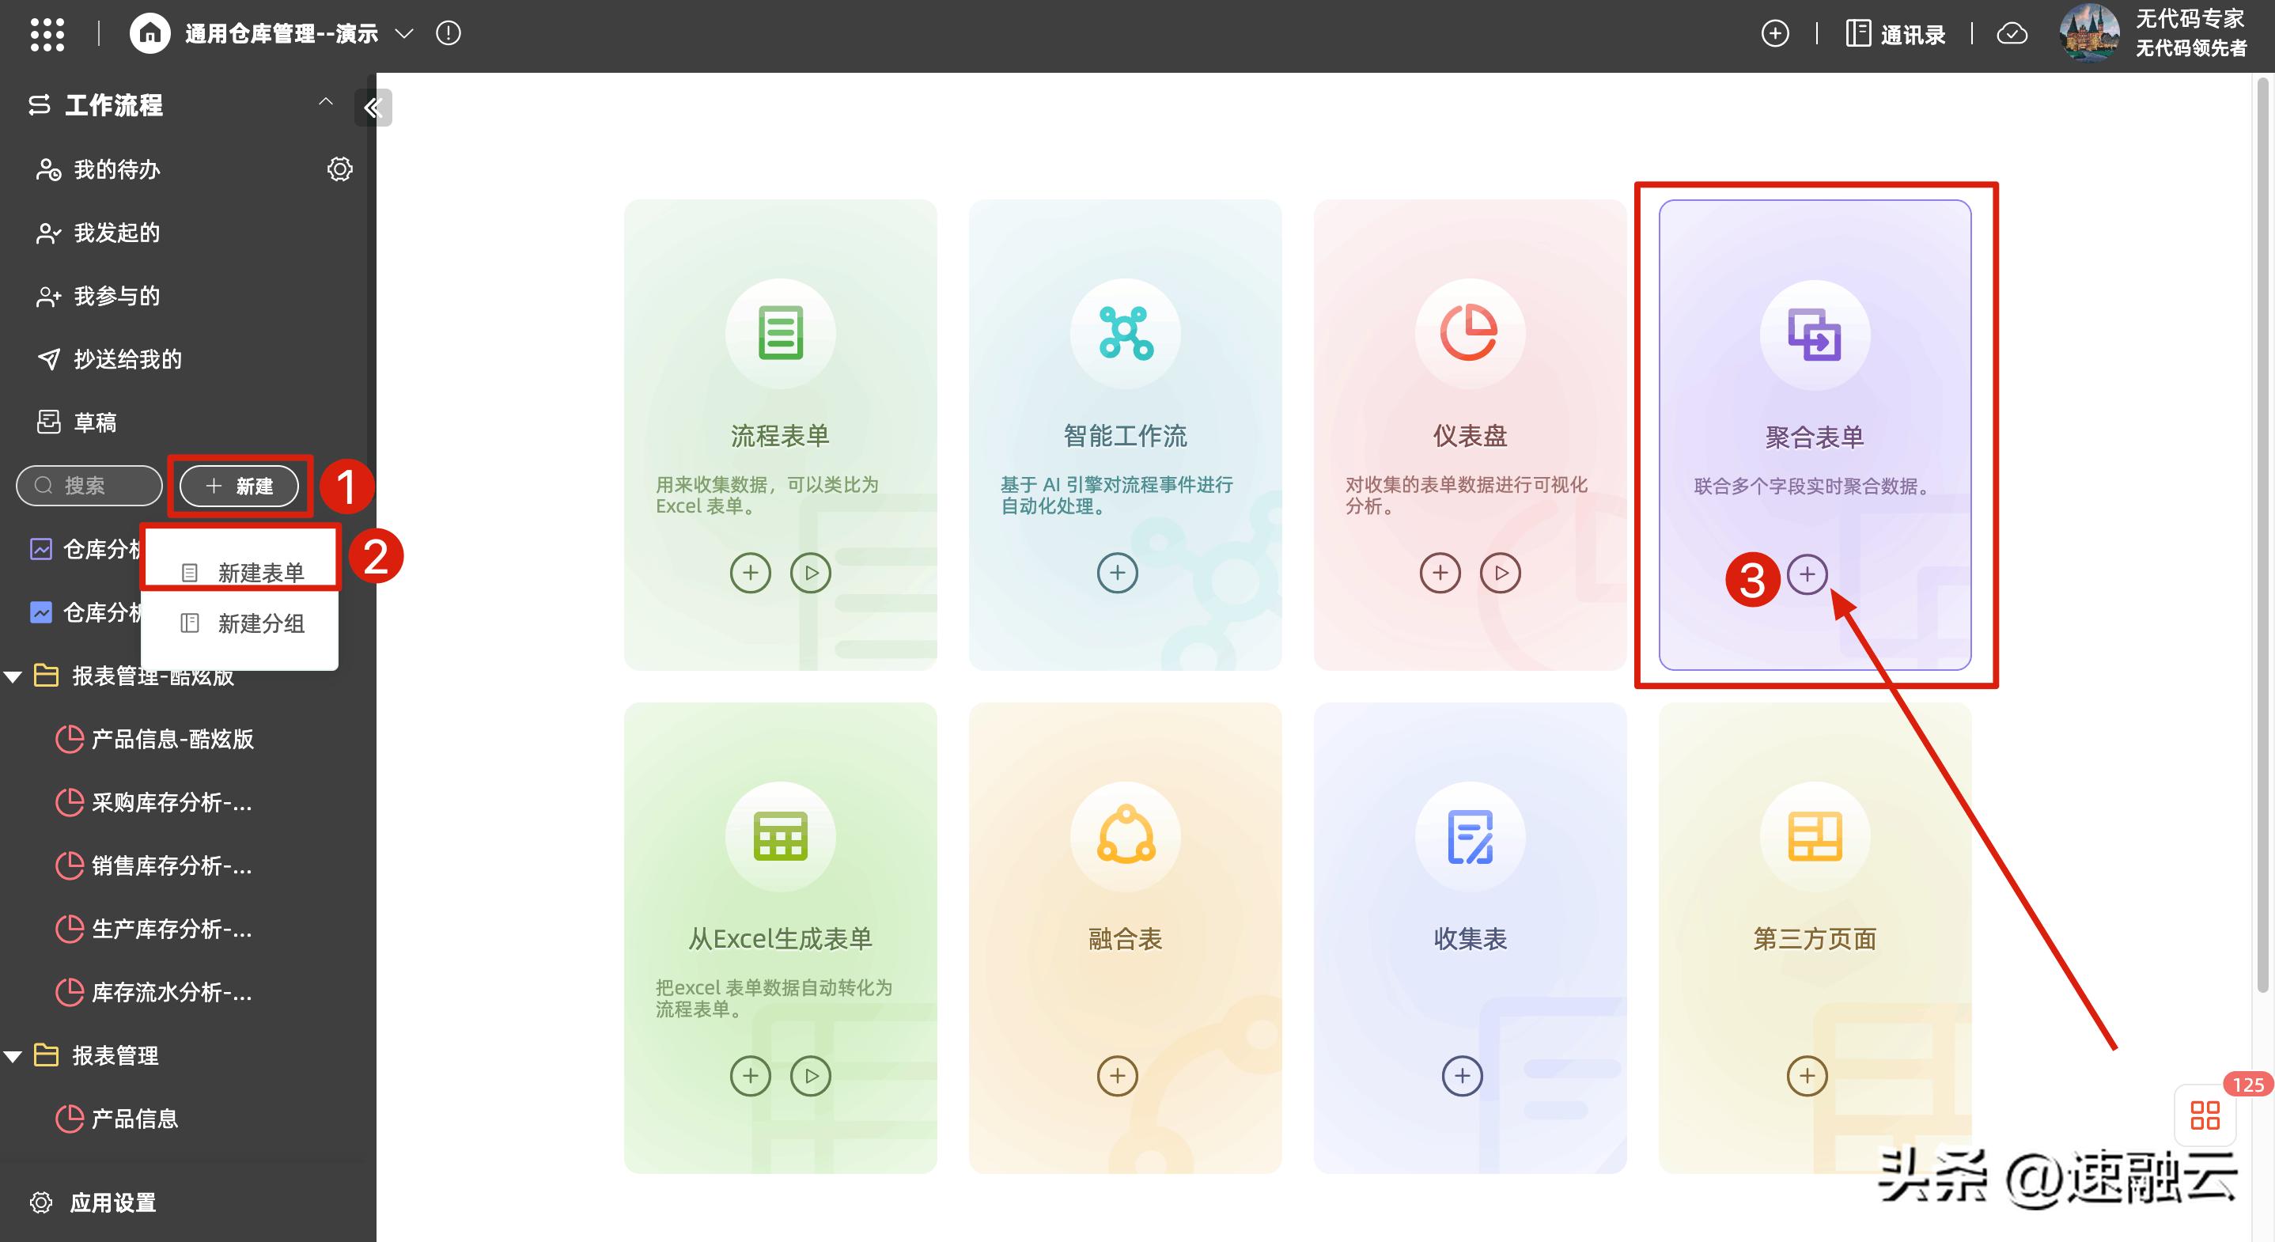Click the home icon beside the app title
2275x1242 pixels.
point(150,32)
